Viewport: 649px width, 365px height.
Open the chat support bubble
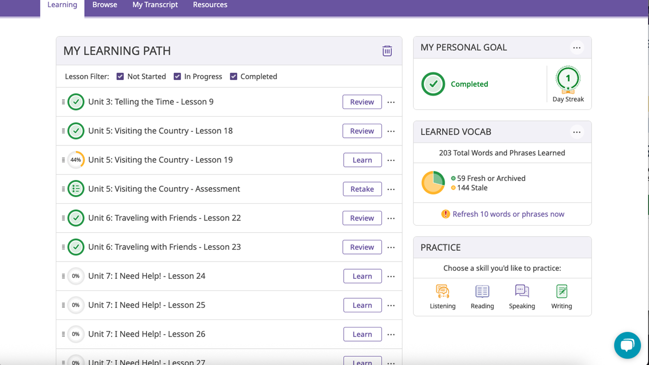[627, 345]
